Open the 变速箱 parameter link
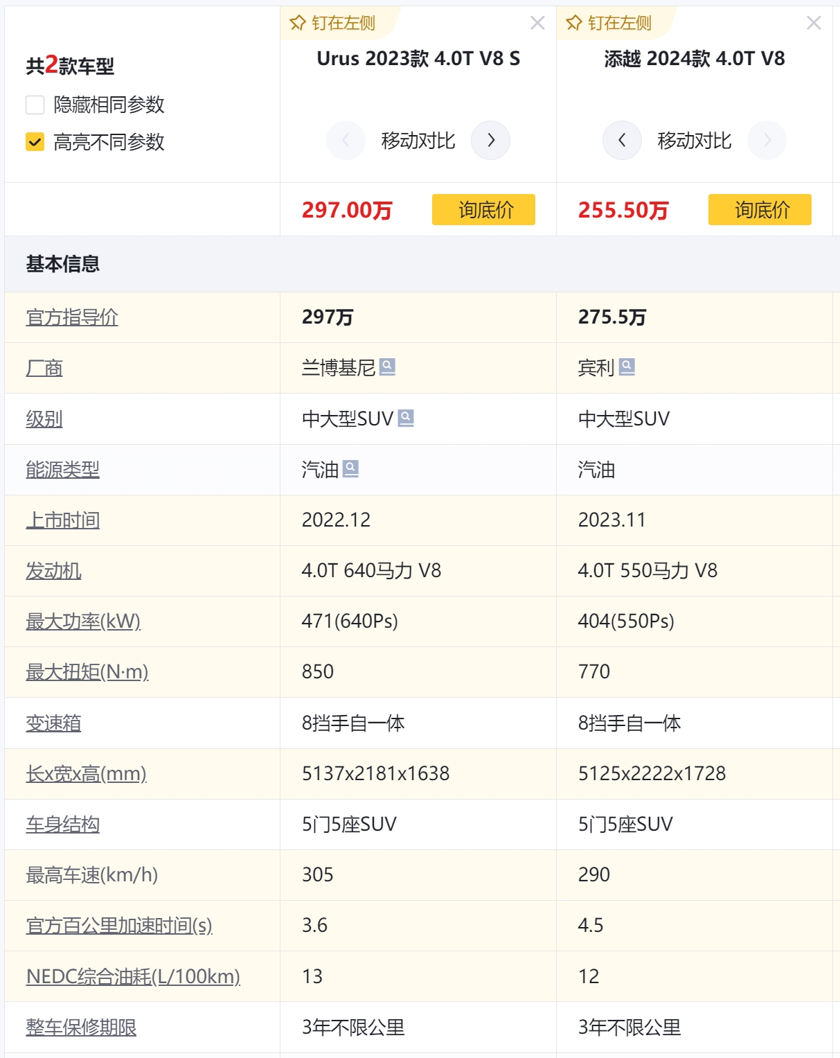Screen dimensions: 840x1058 [53, 723]
